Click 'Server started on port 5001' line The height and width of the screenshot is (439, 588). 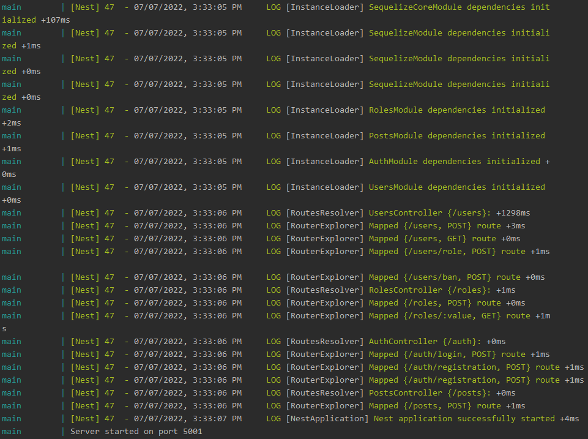(136, 432)
